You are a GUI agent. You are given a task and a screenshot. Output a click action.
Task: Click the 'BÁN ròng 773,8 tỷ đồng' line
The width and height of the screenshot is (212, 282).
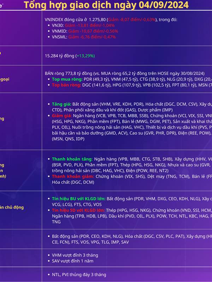click(125, 73)
